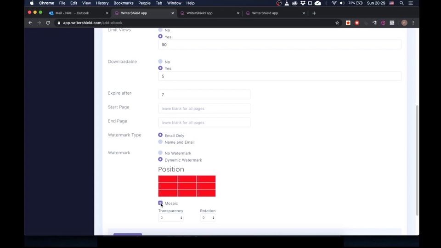Reload the WriterShield page
The height and width of the screenshot is (248, 441).
(48, 23)
